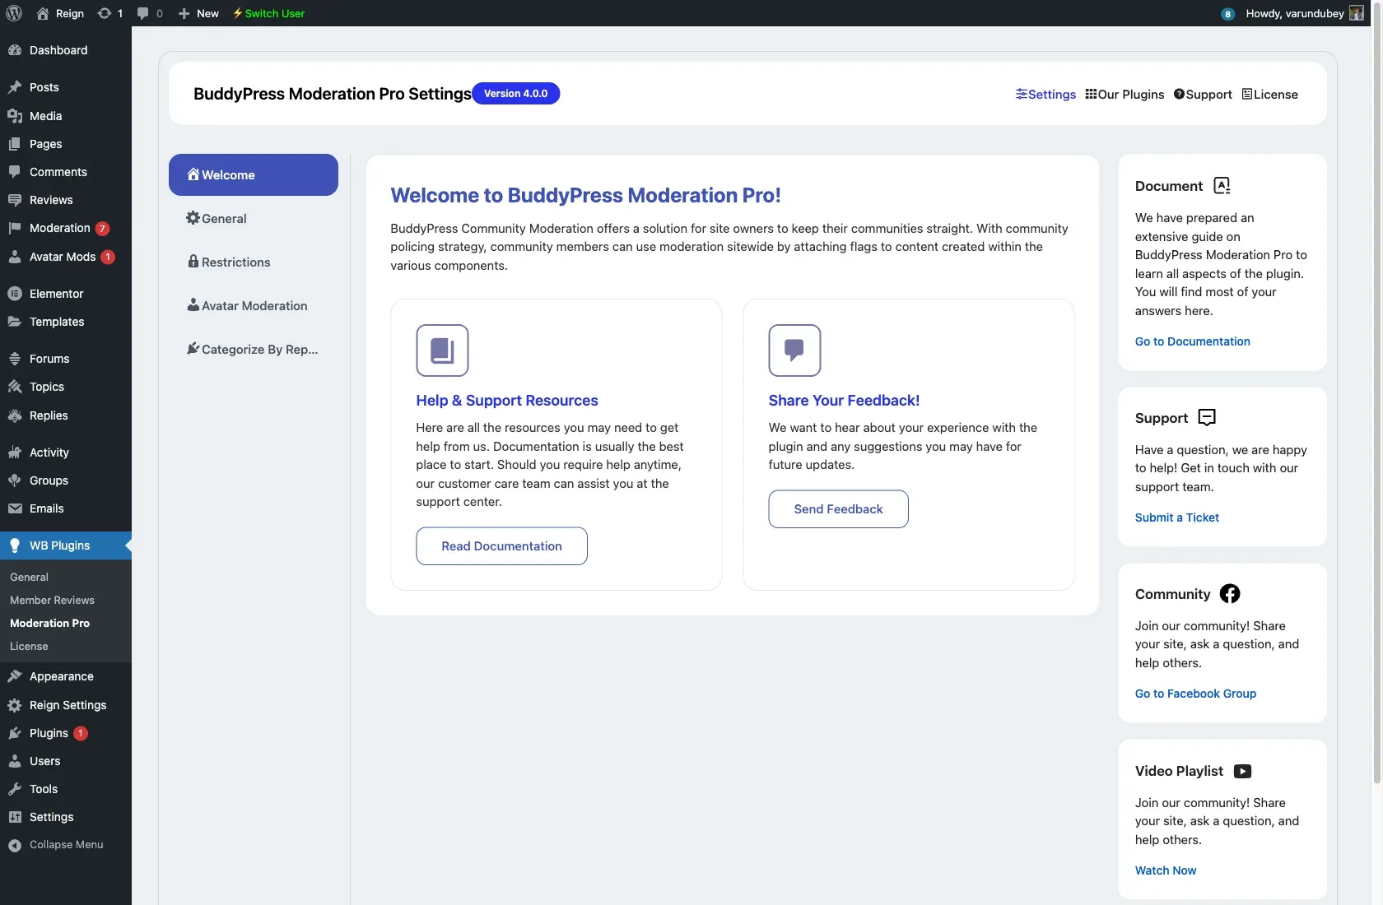Click the Tools wrench icon in sidebar

coord(15,789)
